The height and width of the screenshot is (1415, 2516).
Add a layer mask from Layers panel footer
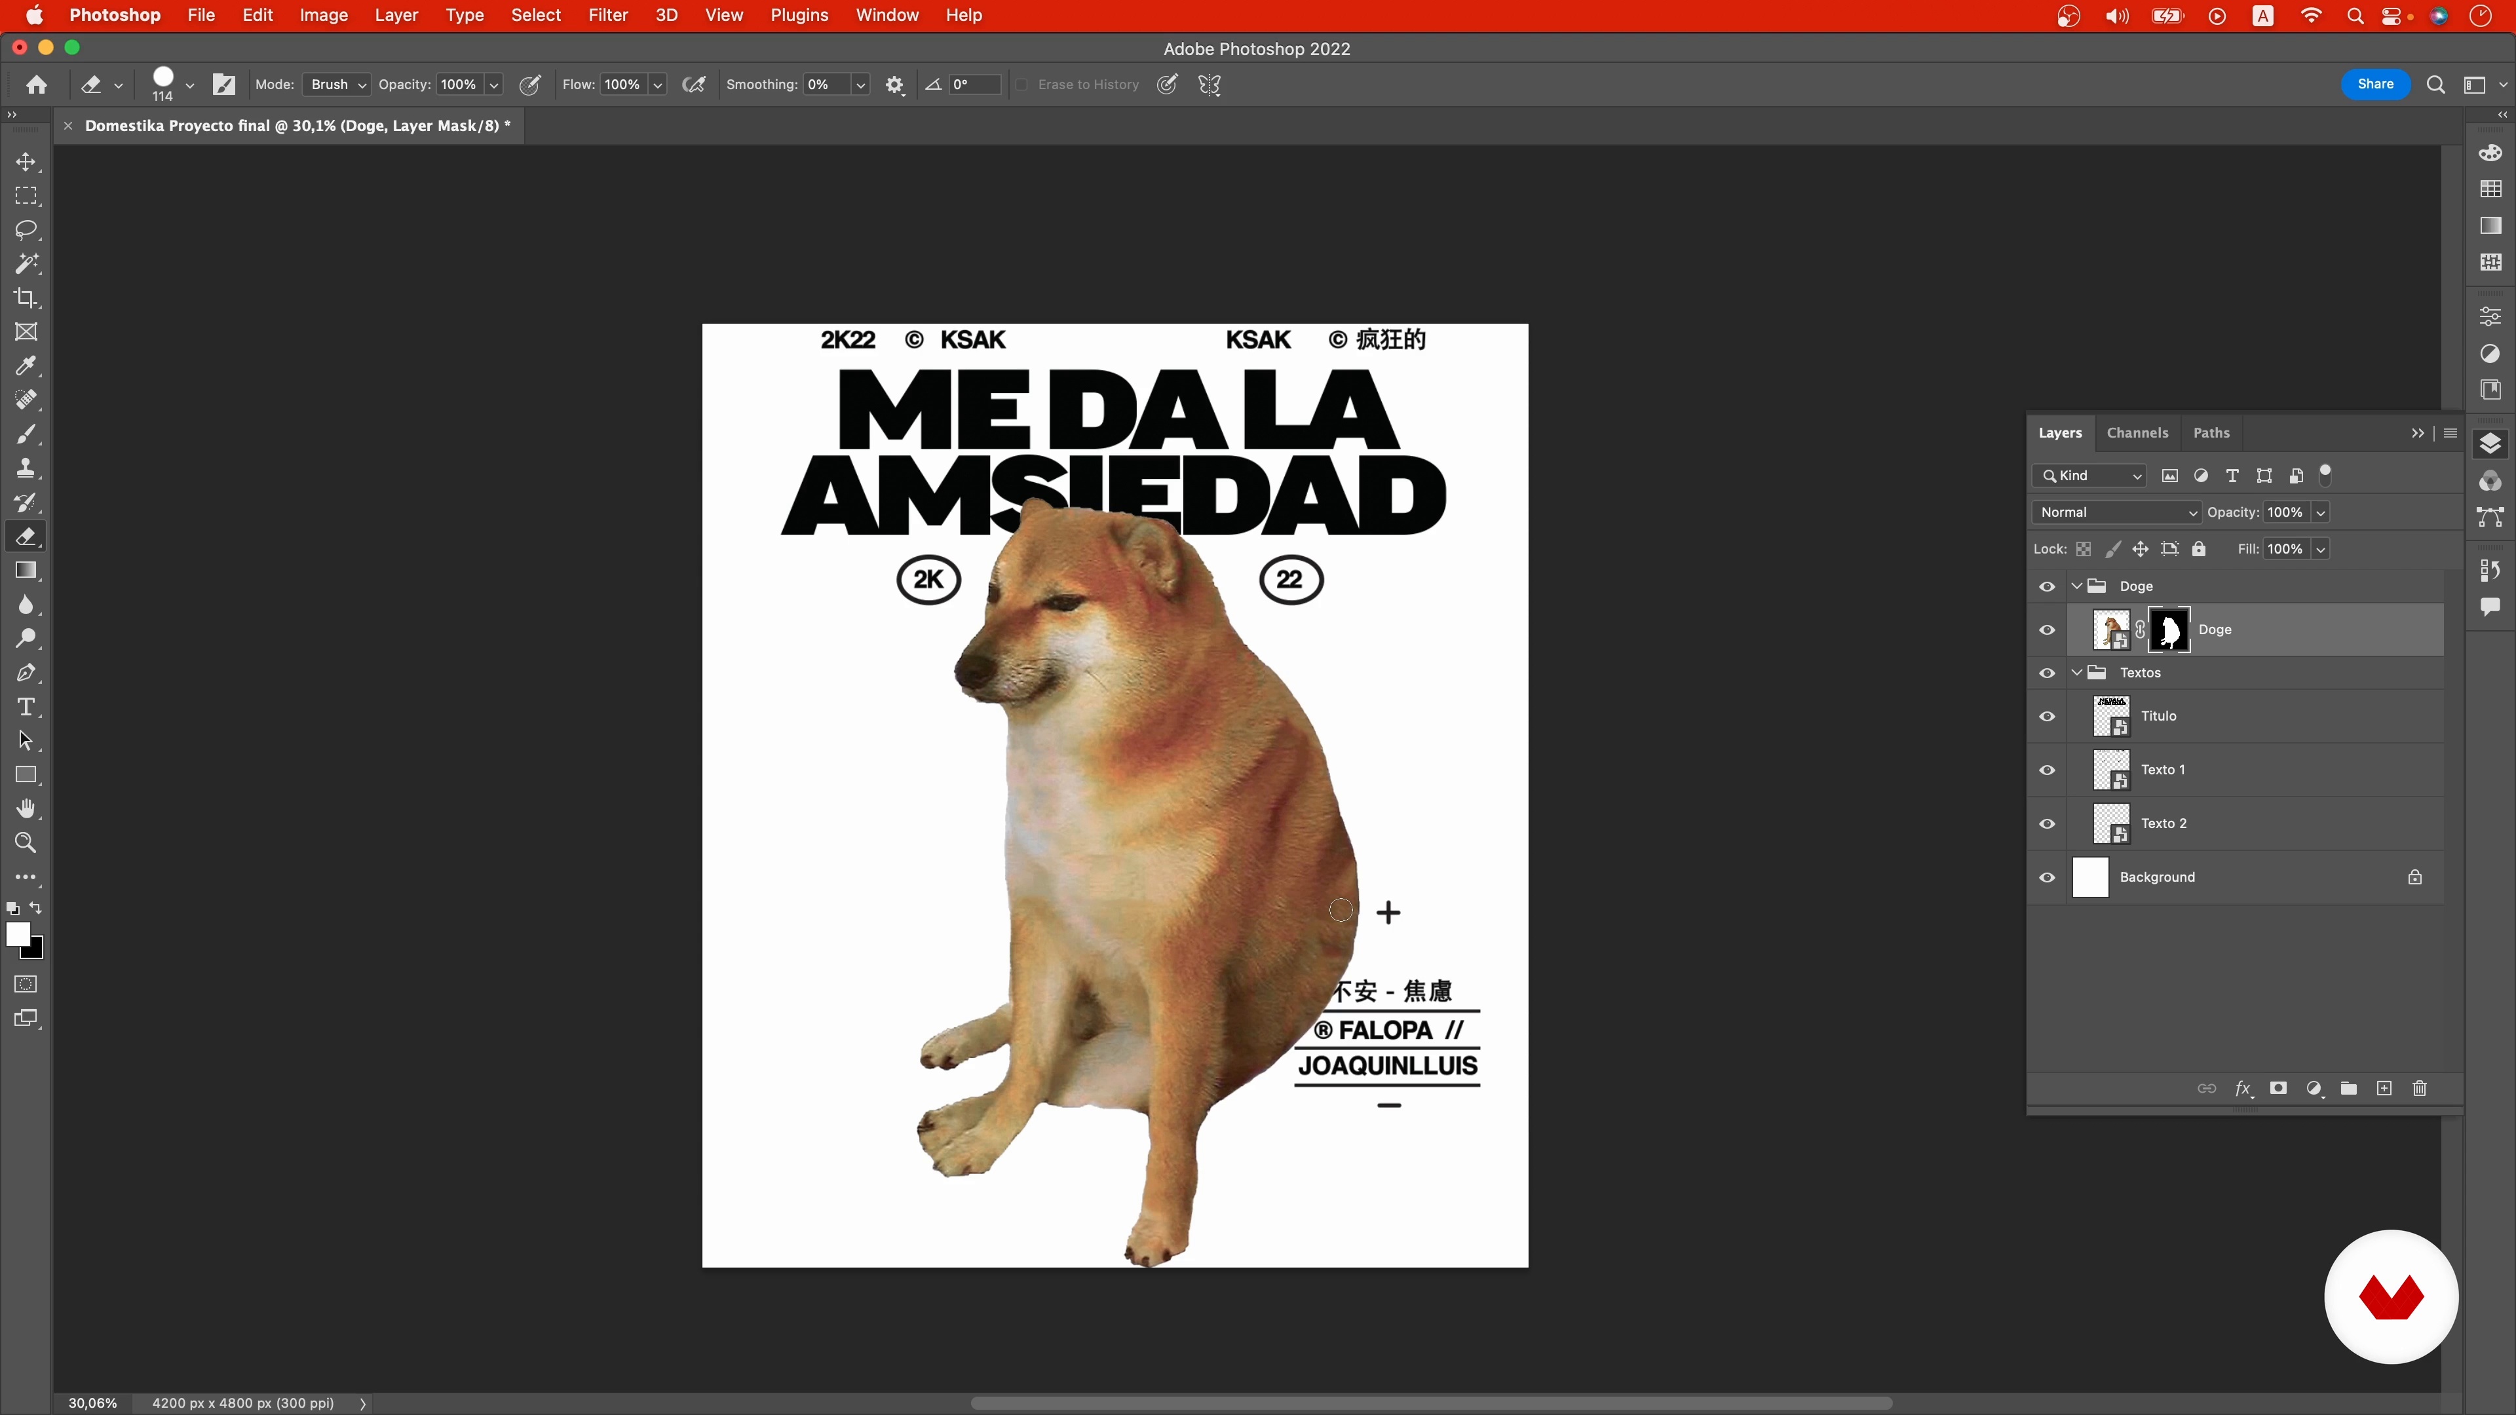click(x=2278, y=1088)
